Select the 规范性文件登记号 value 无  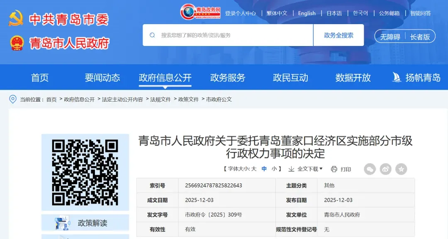(326, 229)
